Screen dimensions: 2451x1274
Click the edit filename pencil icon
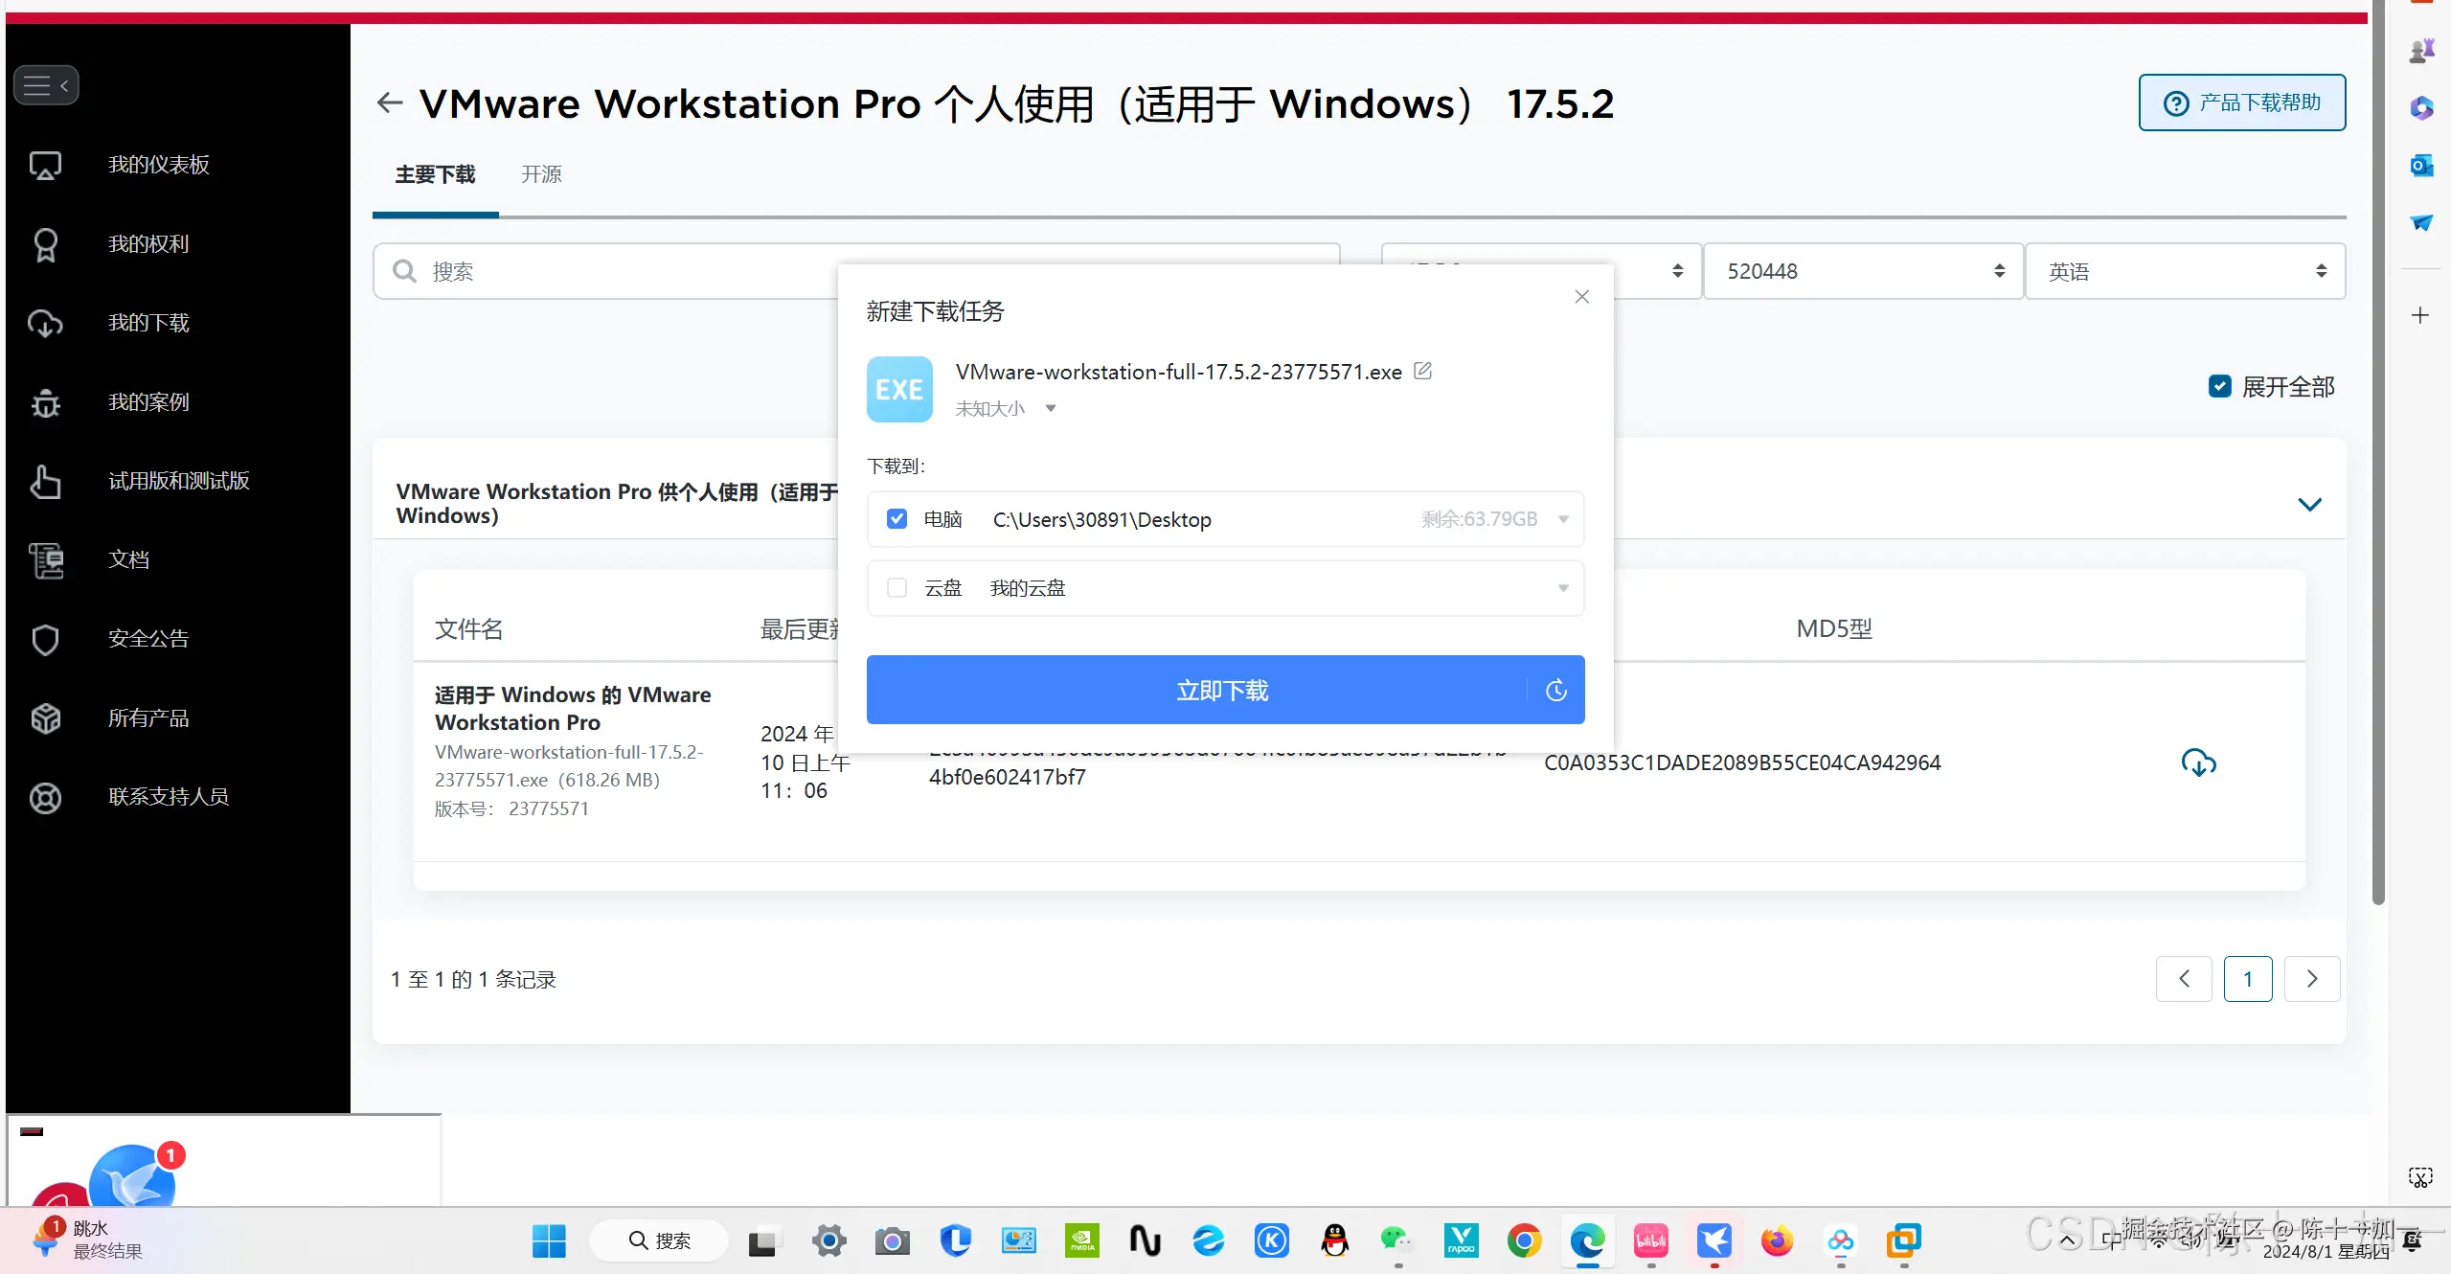click(x=1423, y=371)
